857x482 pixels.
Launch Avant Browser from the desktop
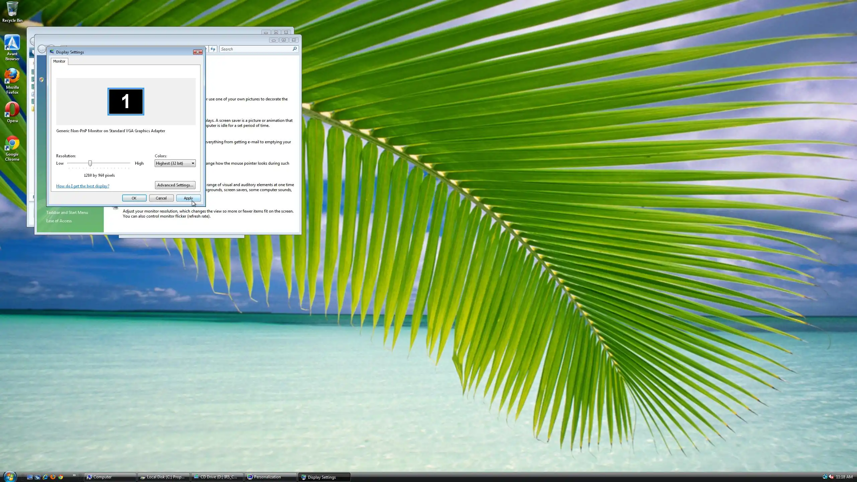tap(12, 47)
